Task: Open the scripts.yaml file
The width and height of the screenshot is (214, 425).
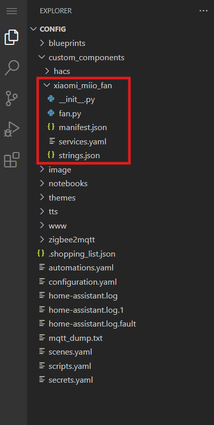Action: (x=70, y=366)
